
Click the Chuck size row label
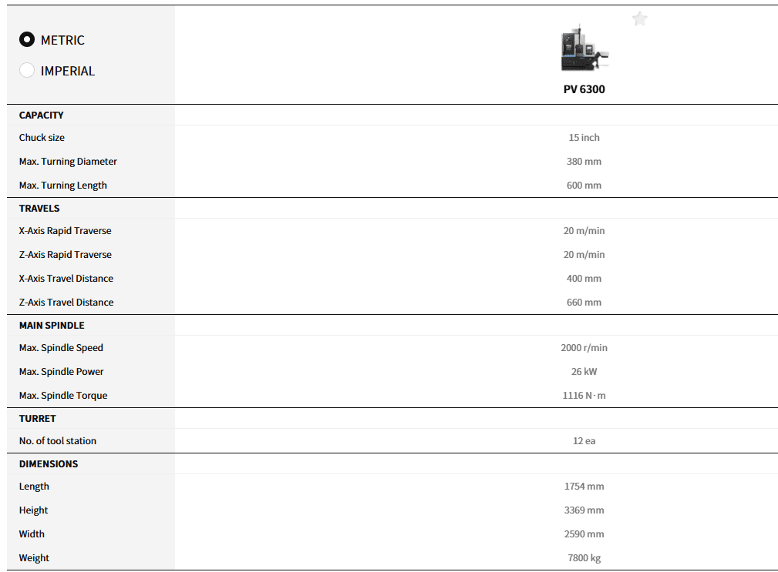click(42, 138)
